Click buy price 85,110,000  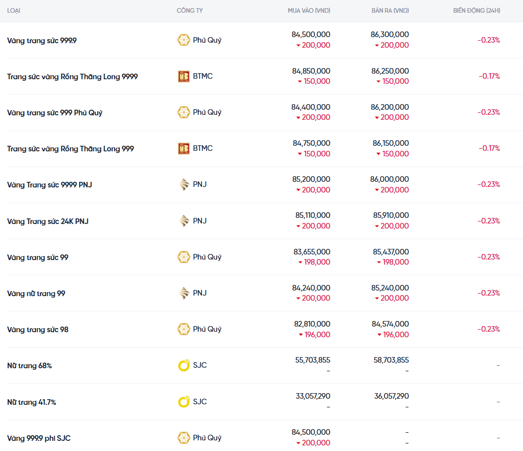click(x=312, y=215)
